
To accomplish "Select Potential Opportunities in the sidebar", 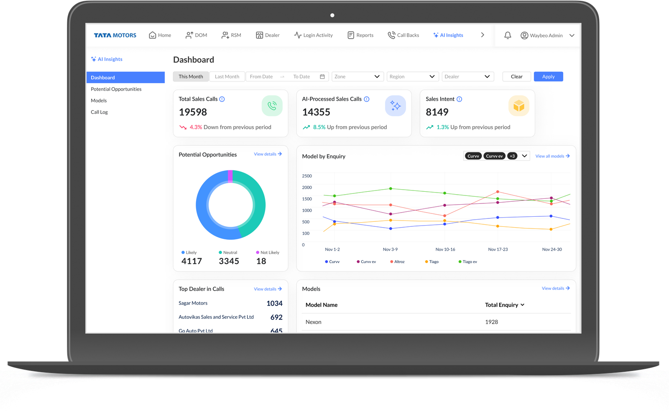I will 116,89.
